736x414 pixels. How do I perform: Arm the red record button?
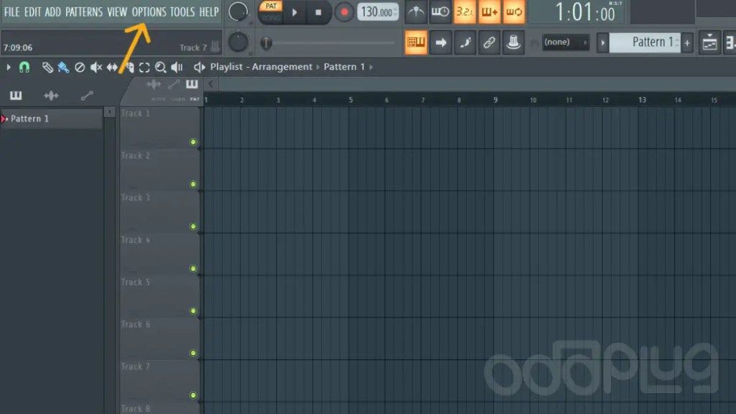click(x=344, y=12)
